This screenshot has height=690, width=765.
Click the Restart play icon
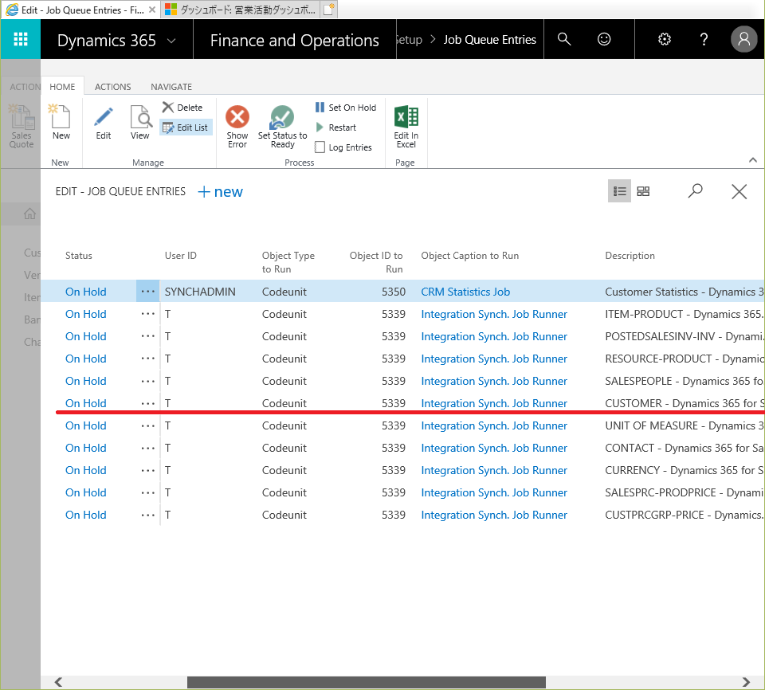click(320, 127)
